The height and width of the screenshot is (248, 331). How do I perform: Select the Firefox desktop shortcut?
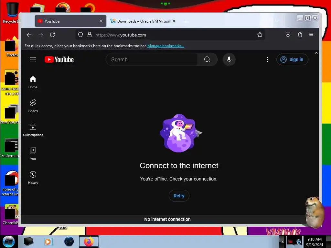coord(11,46)
